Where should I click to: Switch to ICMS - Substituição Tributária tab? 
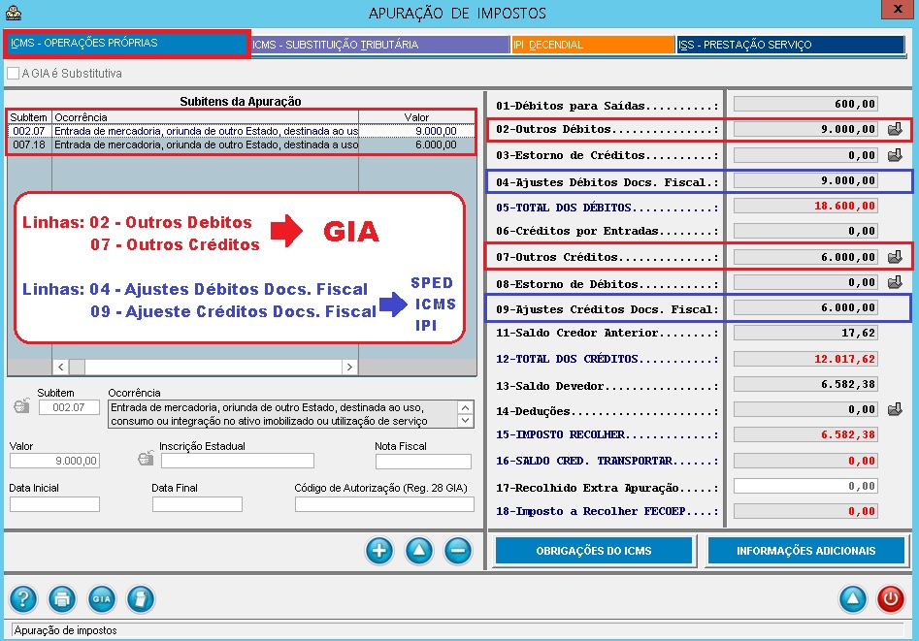380,45
